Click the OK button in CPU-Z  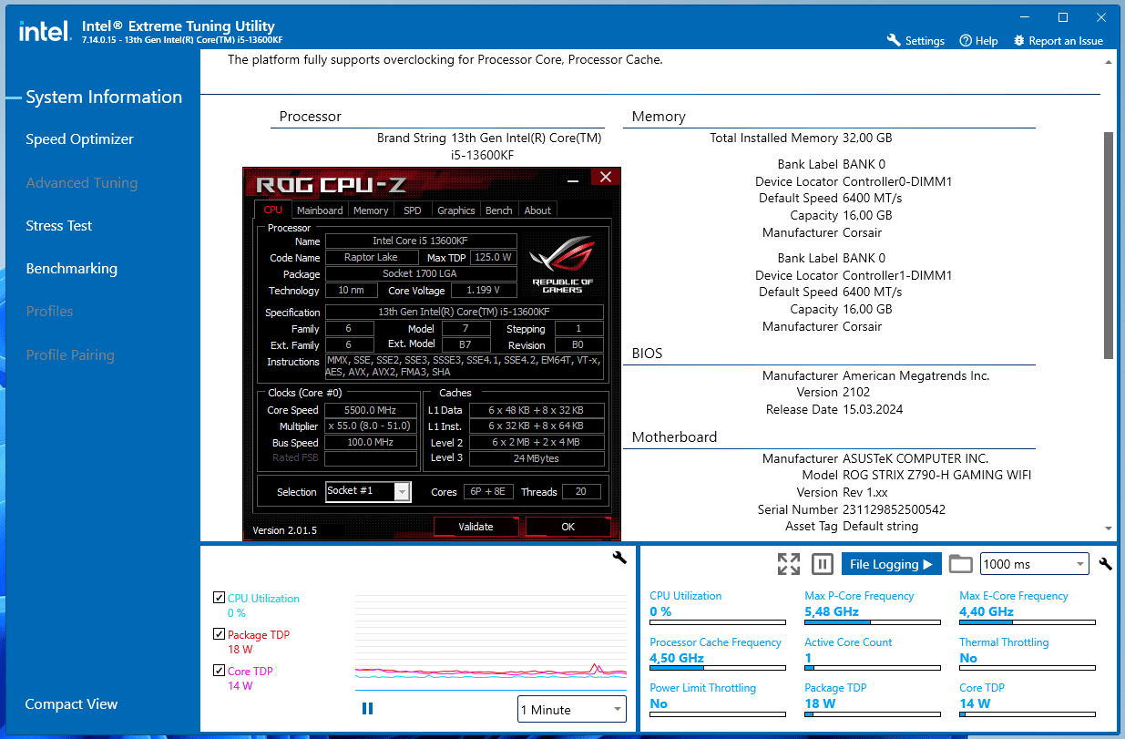(x=568, y=527)
